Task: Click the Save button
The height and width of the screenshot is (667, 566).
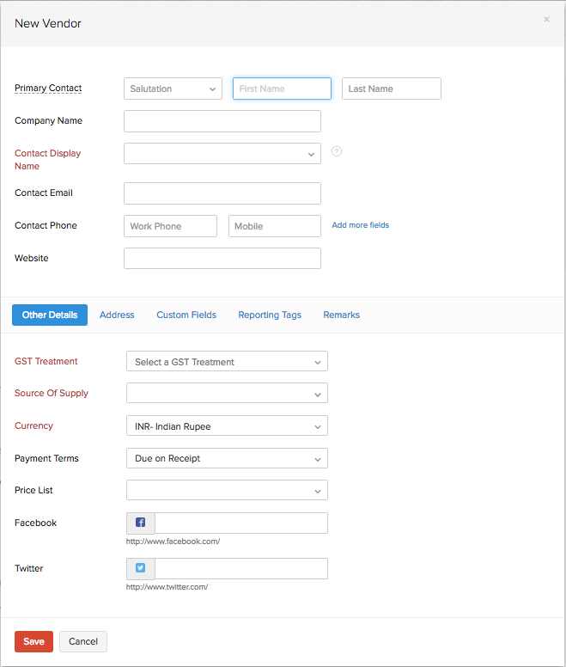Action: point(34,641)
